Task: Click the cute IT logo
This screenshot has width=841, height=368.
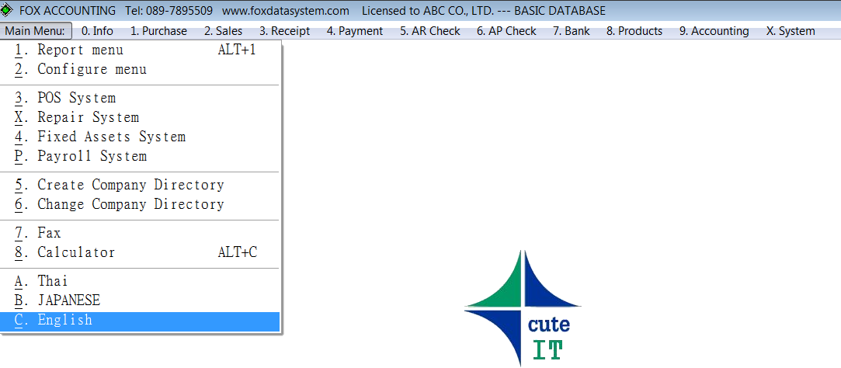Action: (523, 308)
